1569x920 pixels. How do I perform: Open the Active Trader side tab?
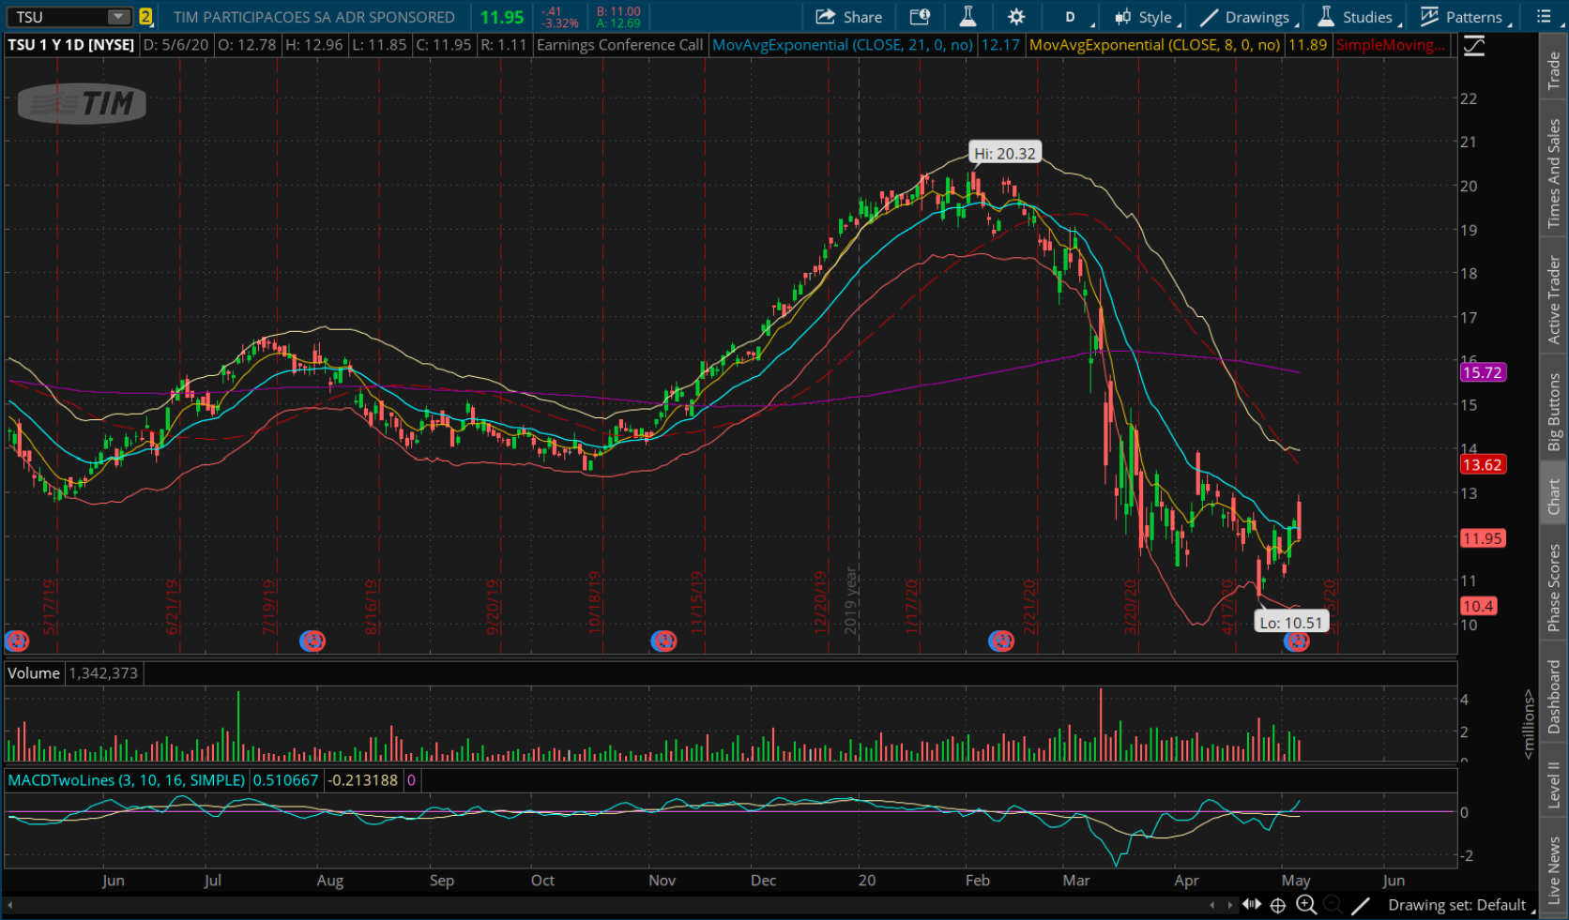(x=1554, y=299)
